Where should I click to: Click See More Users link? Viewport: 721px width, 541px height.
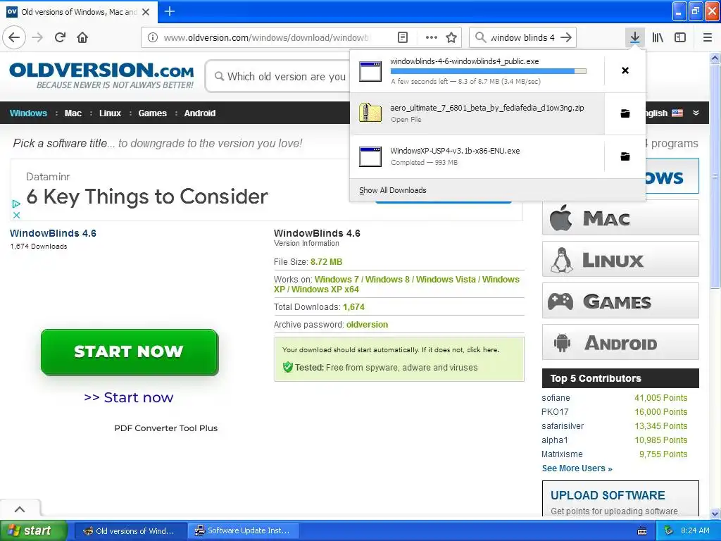click(577, 468)
